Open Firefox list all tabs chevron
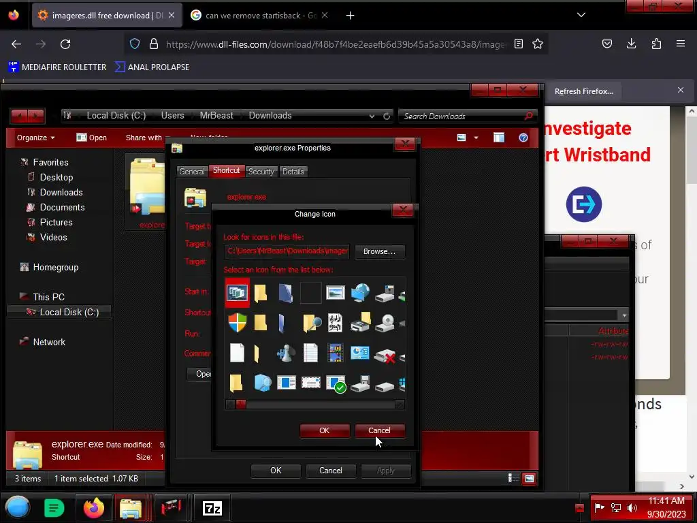 pos(581,15)
